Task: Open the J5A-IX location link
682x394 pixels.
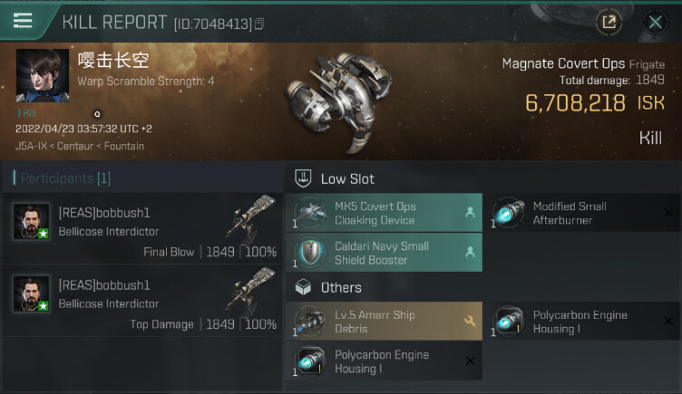Action: pos(31,146)
